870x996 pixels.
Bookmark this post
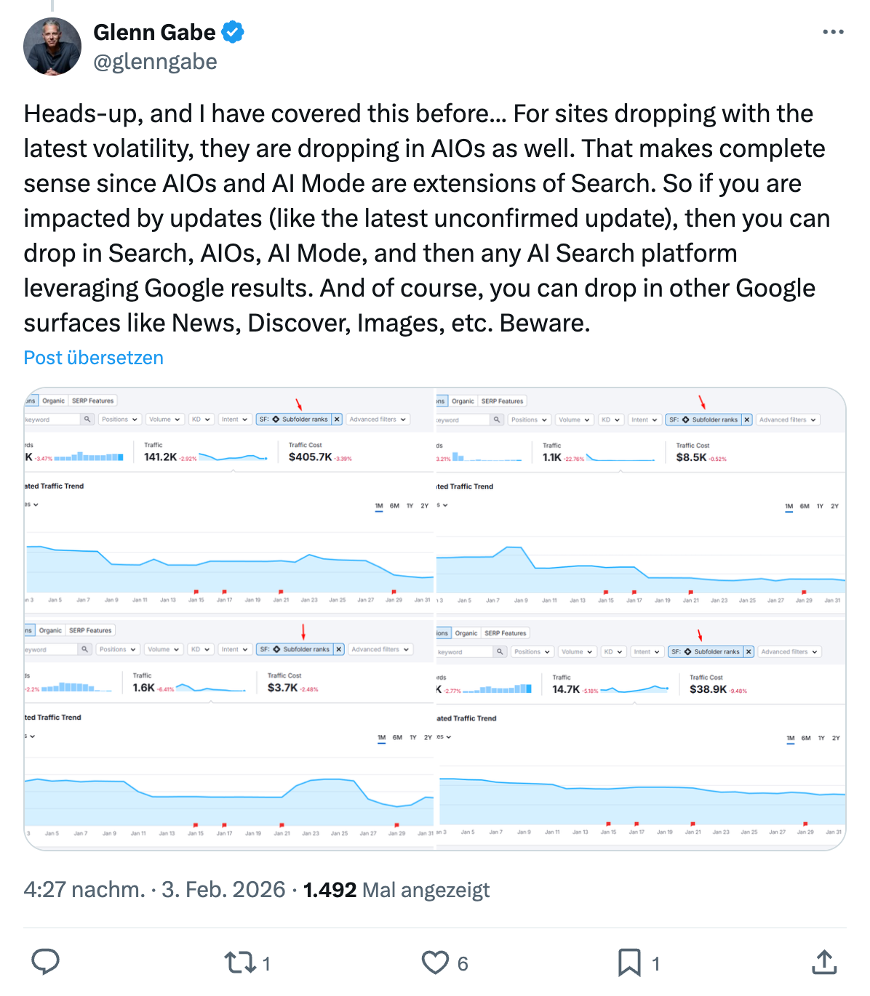pos(628,963)
